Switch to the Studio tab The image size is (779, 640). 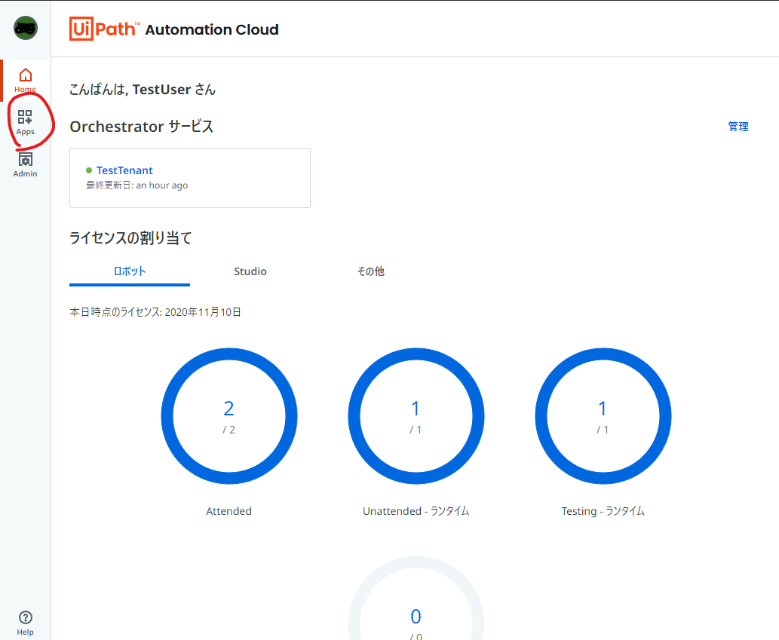pos(250,271)
